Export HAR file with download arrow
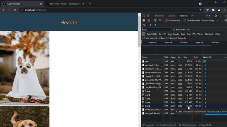This screenshot has height=127, width=227. click(155, 25)
